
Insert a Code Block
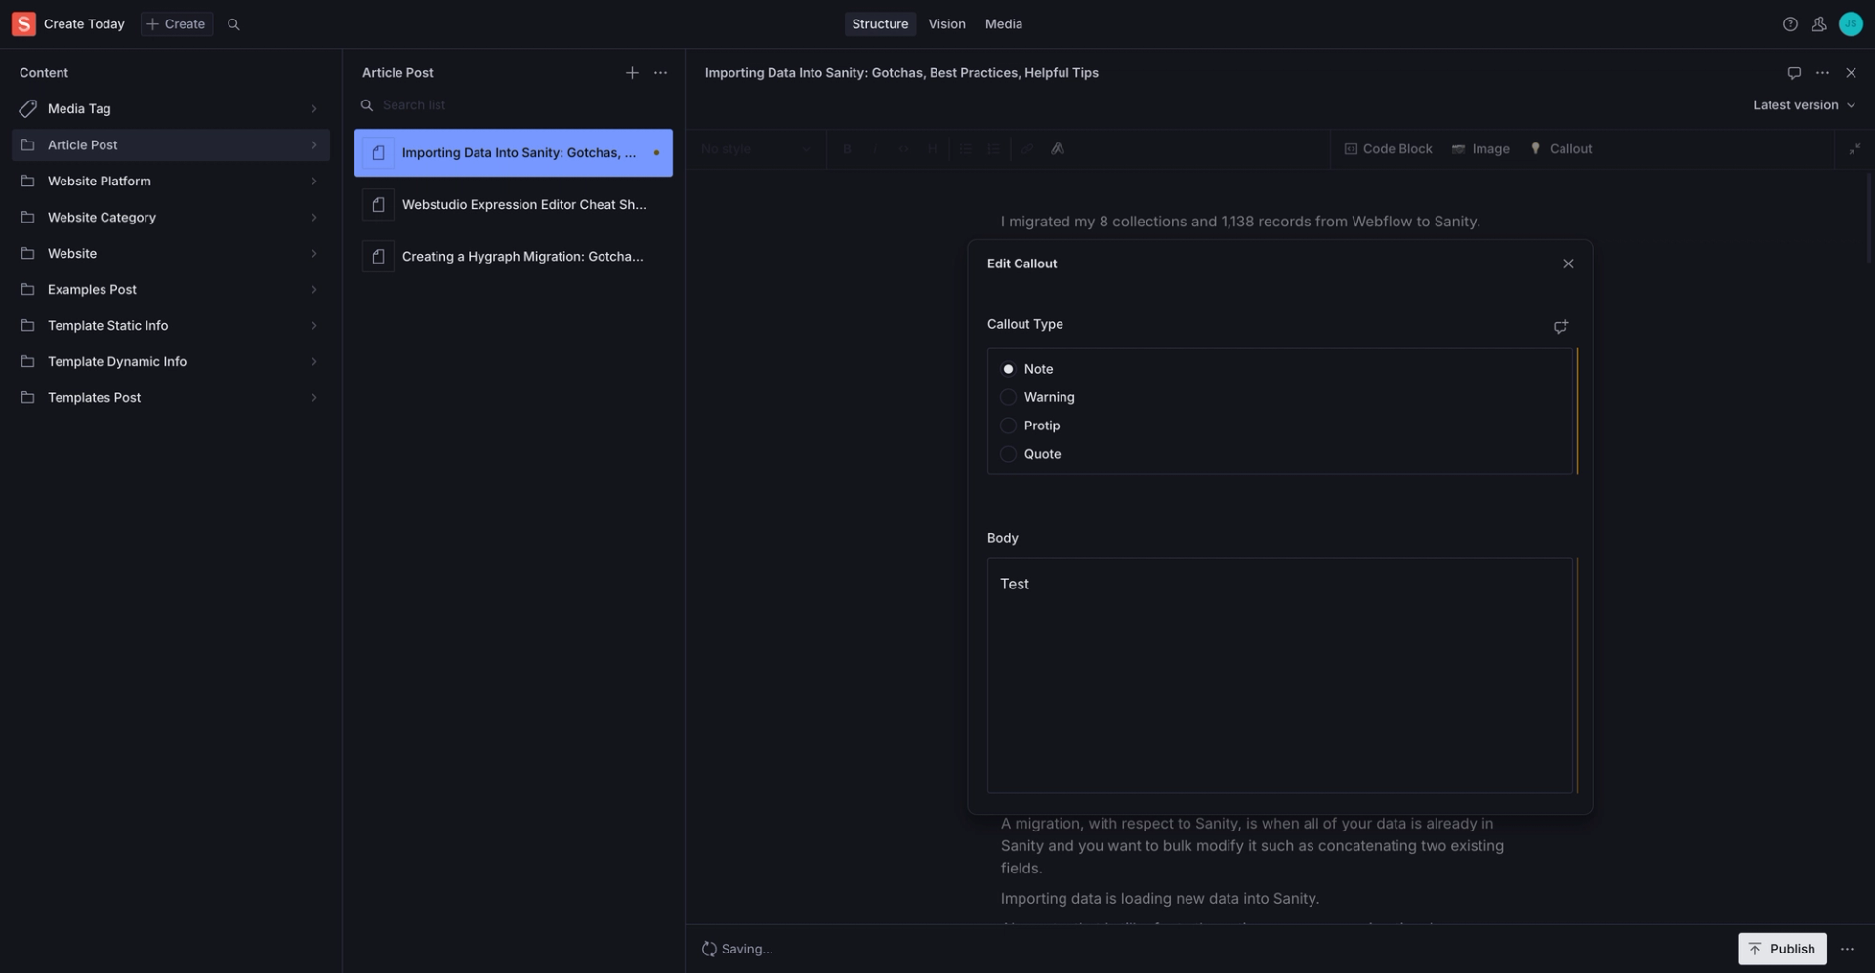point(1388,149)
